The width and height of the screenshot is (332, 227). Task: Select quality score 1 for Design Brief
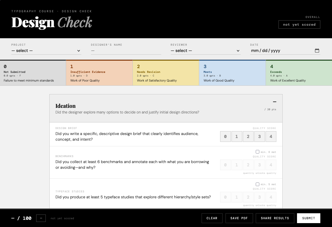pyautogui.click(x=237, y=136)
